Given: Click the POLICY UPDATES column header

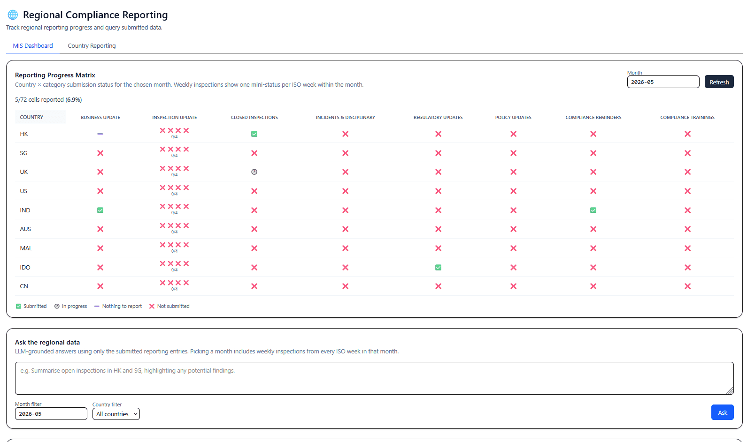Looking at the screenshot, I should coord(513,118).
